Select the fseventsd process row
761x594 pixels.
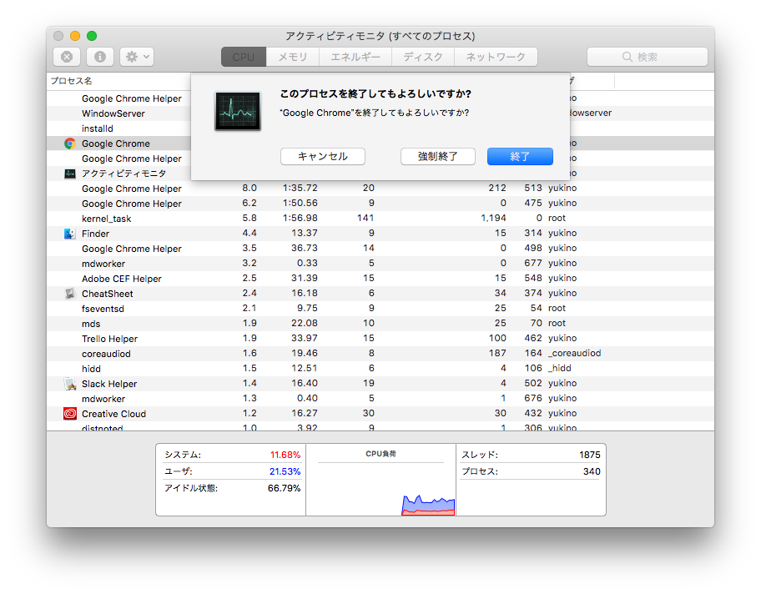[x=380, y=309]
